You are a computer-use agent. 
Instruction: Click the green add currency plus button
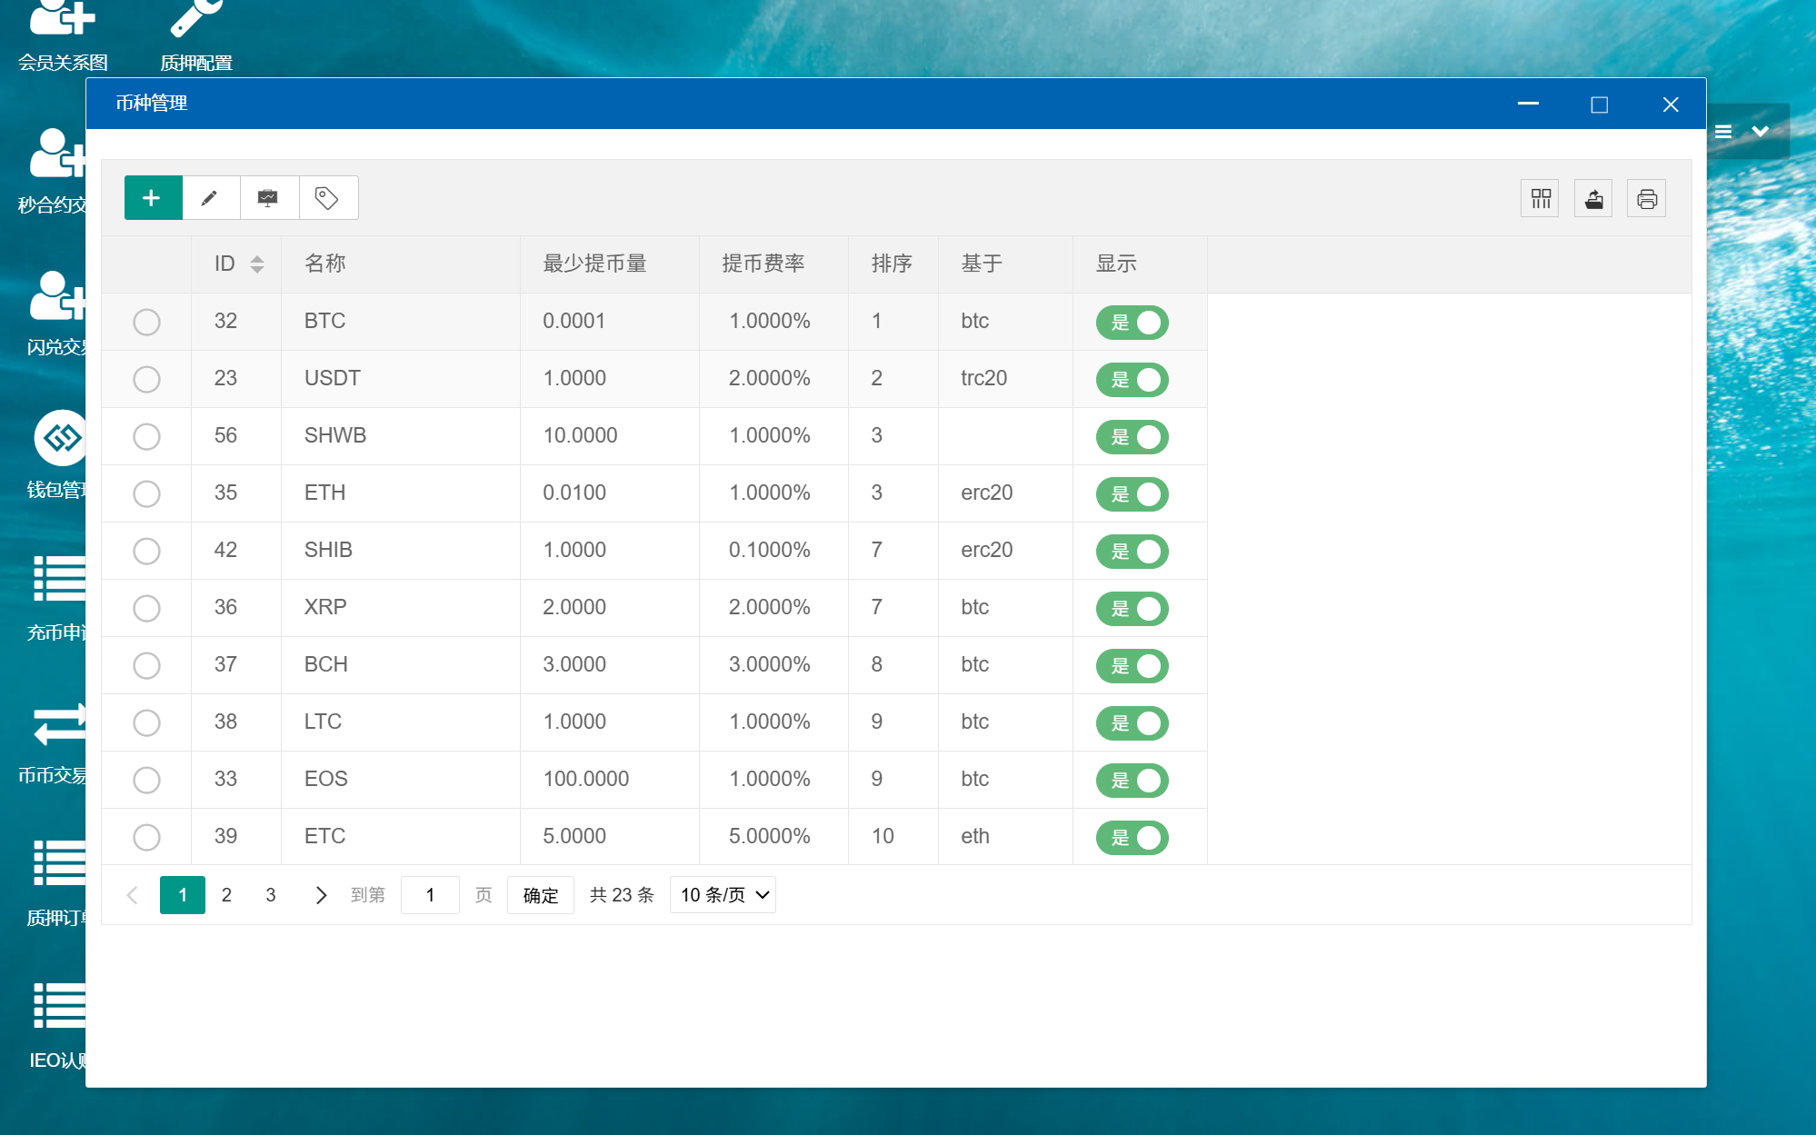point(153,198)
